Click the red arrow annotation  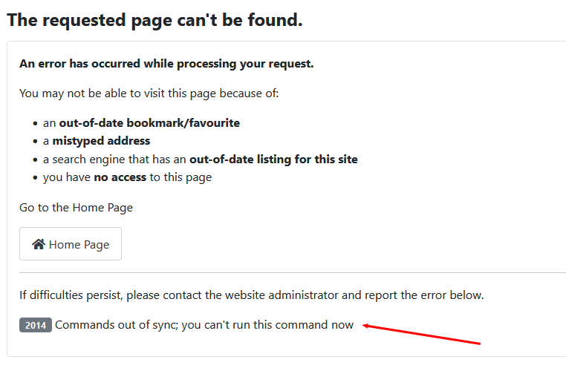click(x=421, y=334)
